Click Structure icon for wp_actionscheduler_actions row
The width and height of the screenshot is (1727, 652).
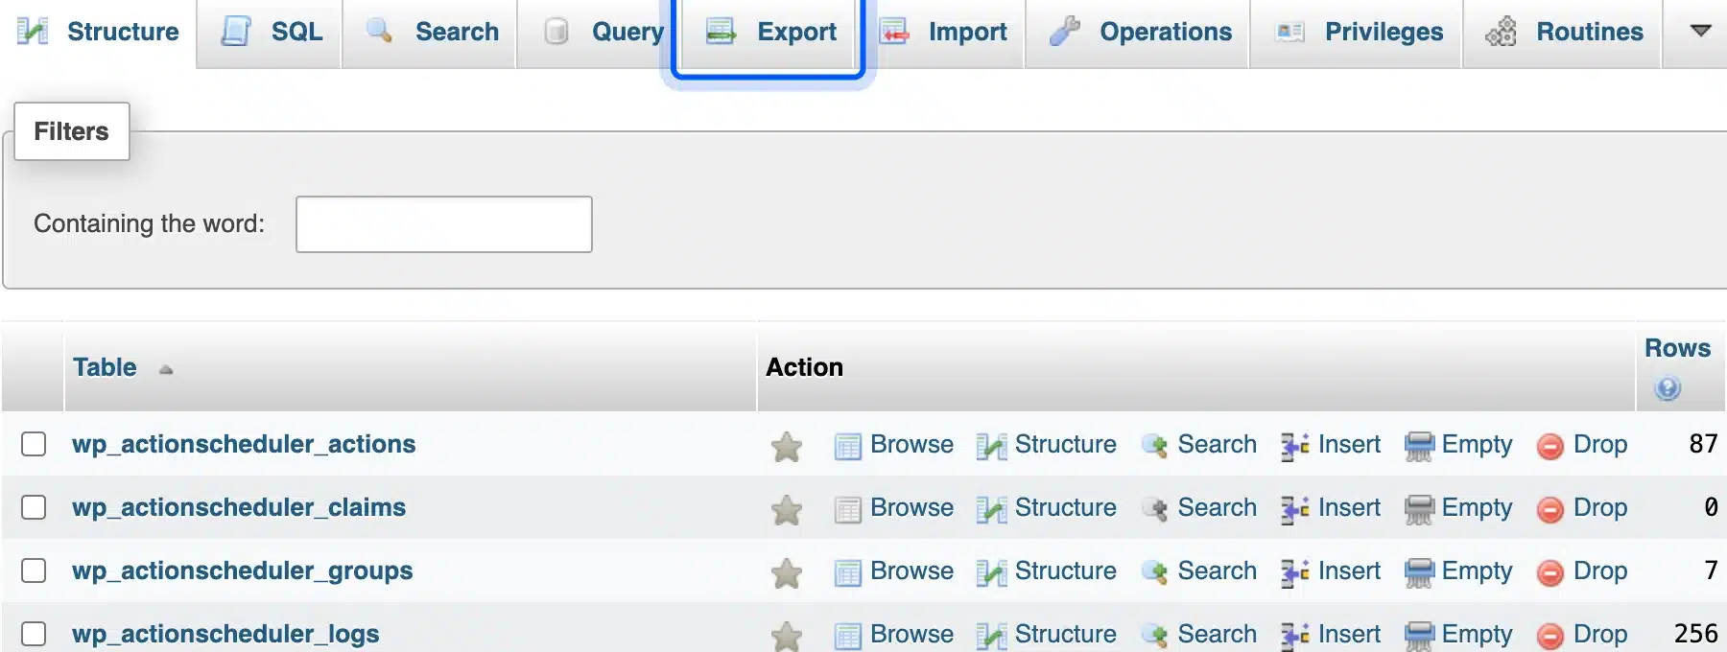[x=991, y=447]
